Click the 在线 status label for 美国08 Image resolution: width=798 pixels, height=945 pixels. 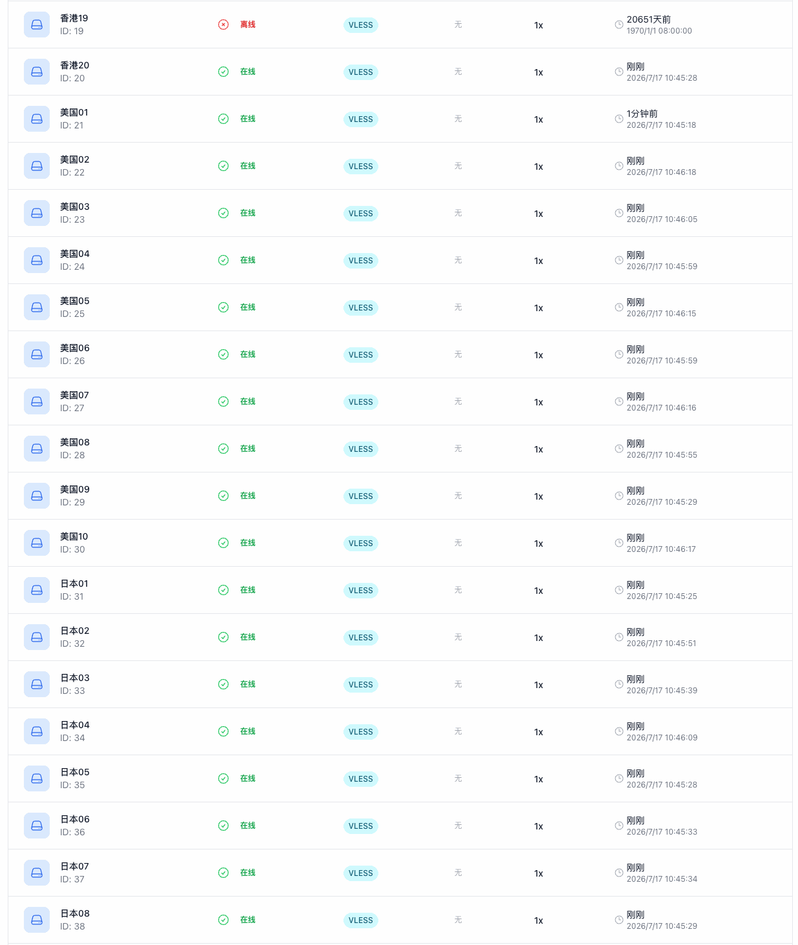coord(248,449)
